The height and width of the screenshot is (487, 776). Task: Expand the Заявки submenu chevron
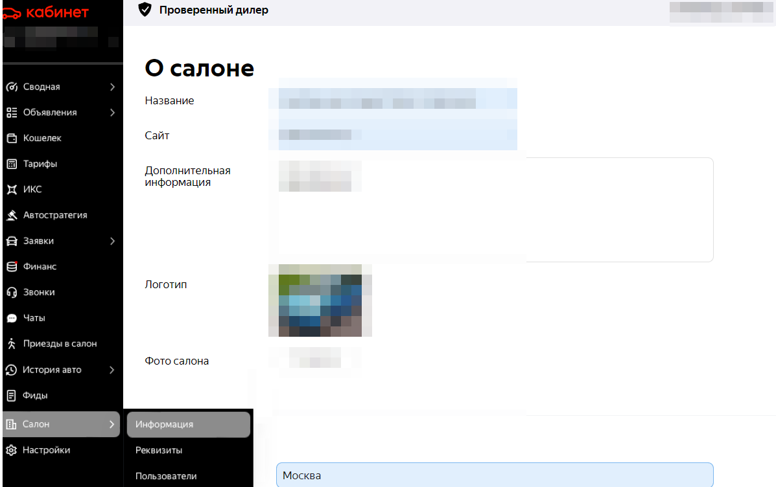tap(112, 241)
